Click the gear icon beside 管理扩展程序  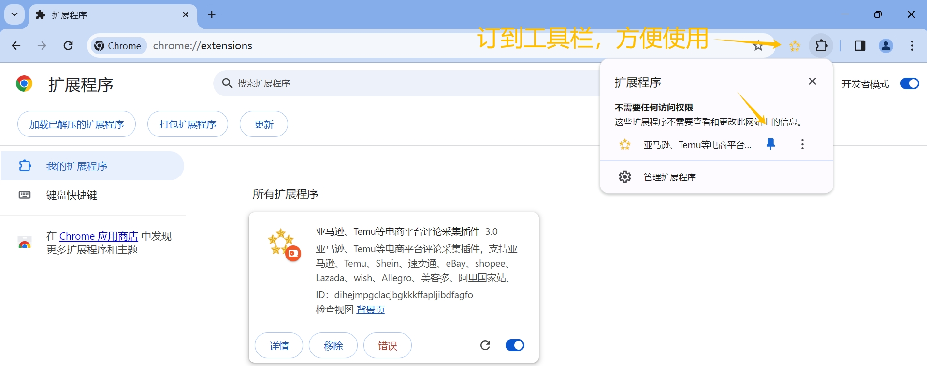[625, 177]
